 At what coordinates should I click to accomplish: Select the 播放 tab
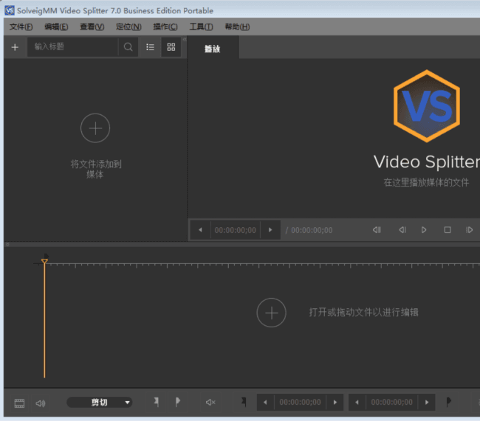pos(213,49)
